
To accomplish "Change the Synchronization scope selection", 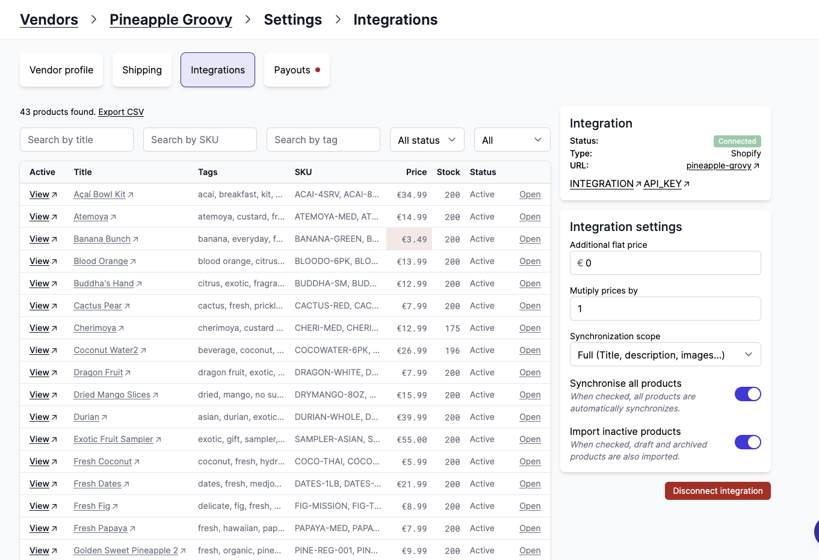I will (x=664, y=354).
